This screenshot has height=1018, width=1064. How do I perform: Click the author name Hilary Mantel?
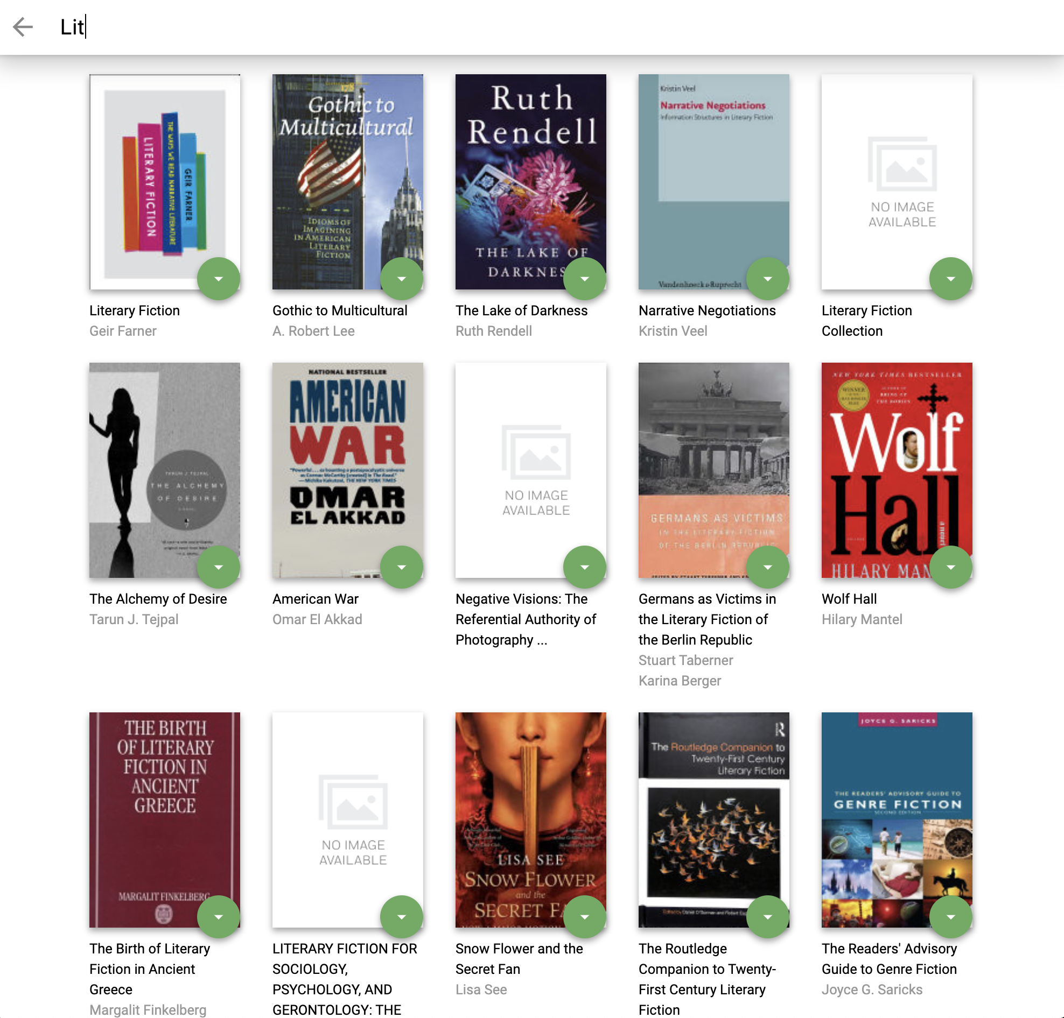[x=862, y=619]
